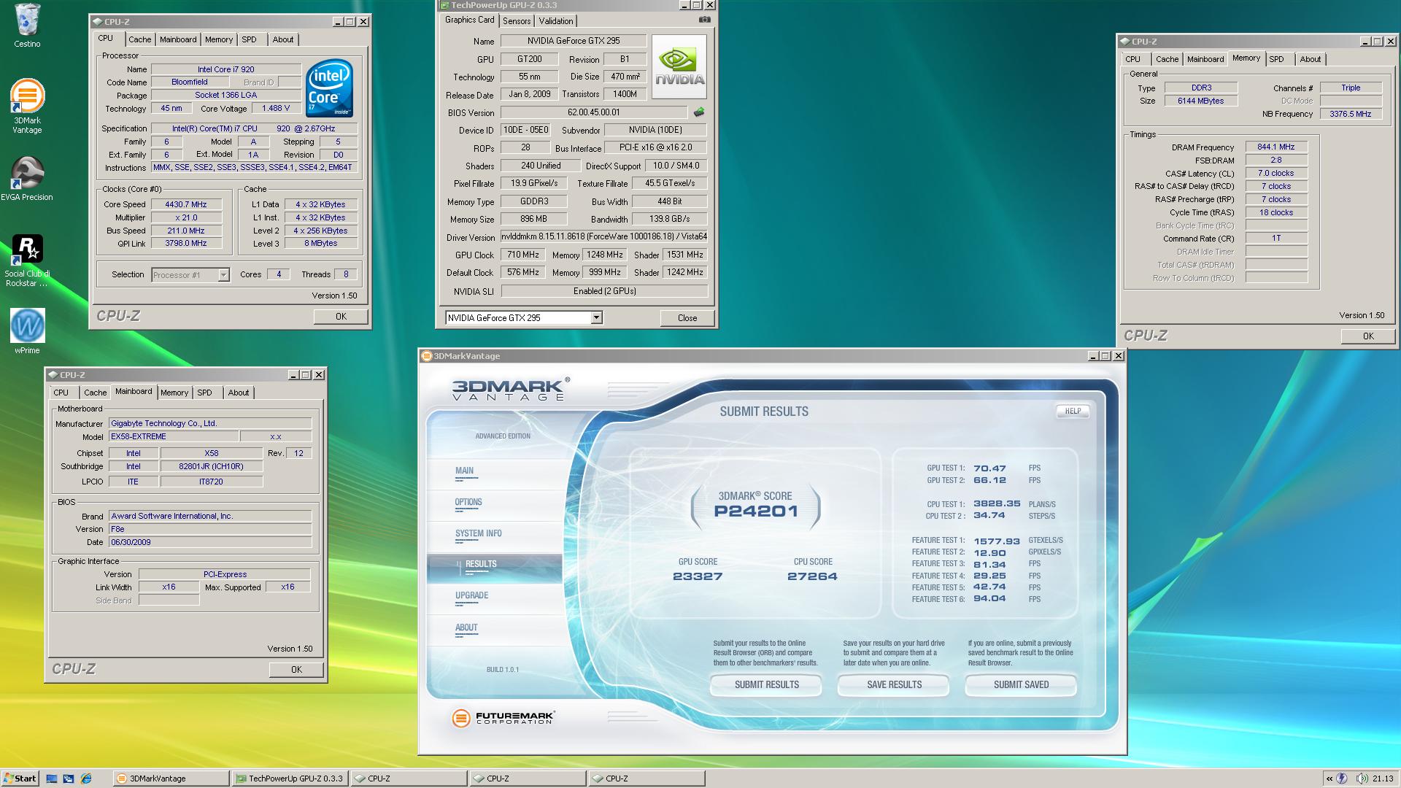The height and width of the screenshot is (788, 1401).
Task: Click the CPU-Z logo in top-left CPU-Z window
Action: (x=118, y=316)
